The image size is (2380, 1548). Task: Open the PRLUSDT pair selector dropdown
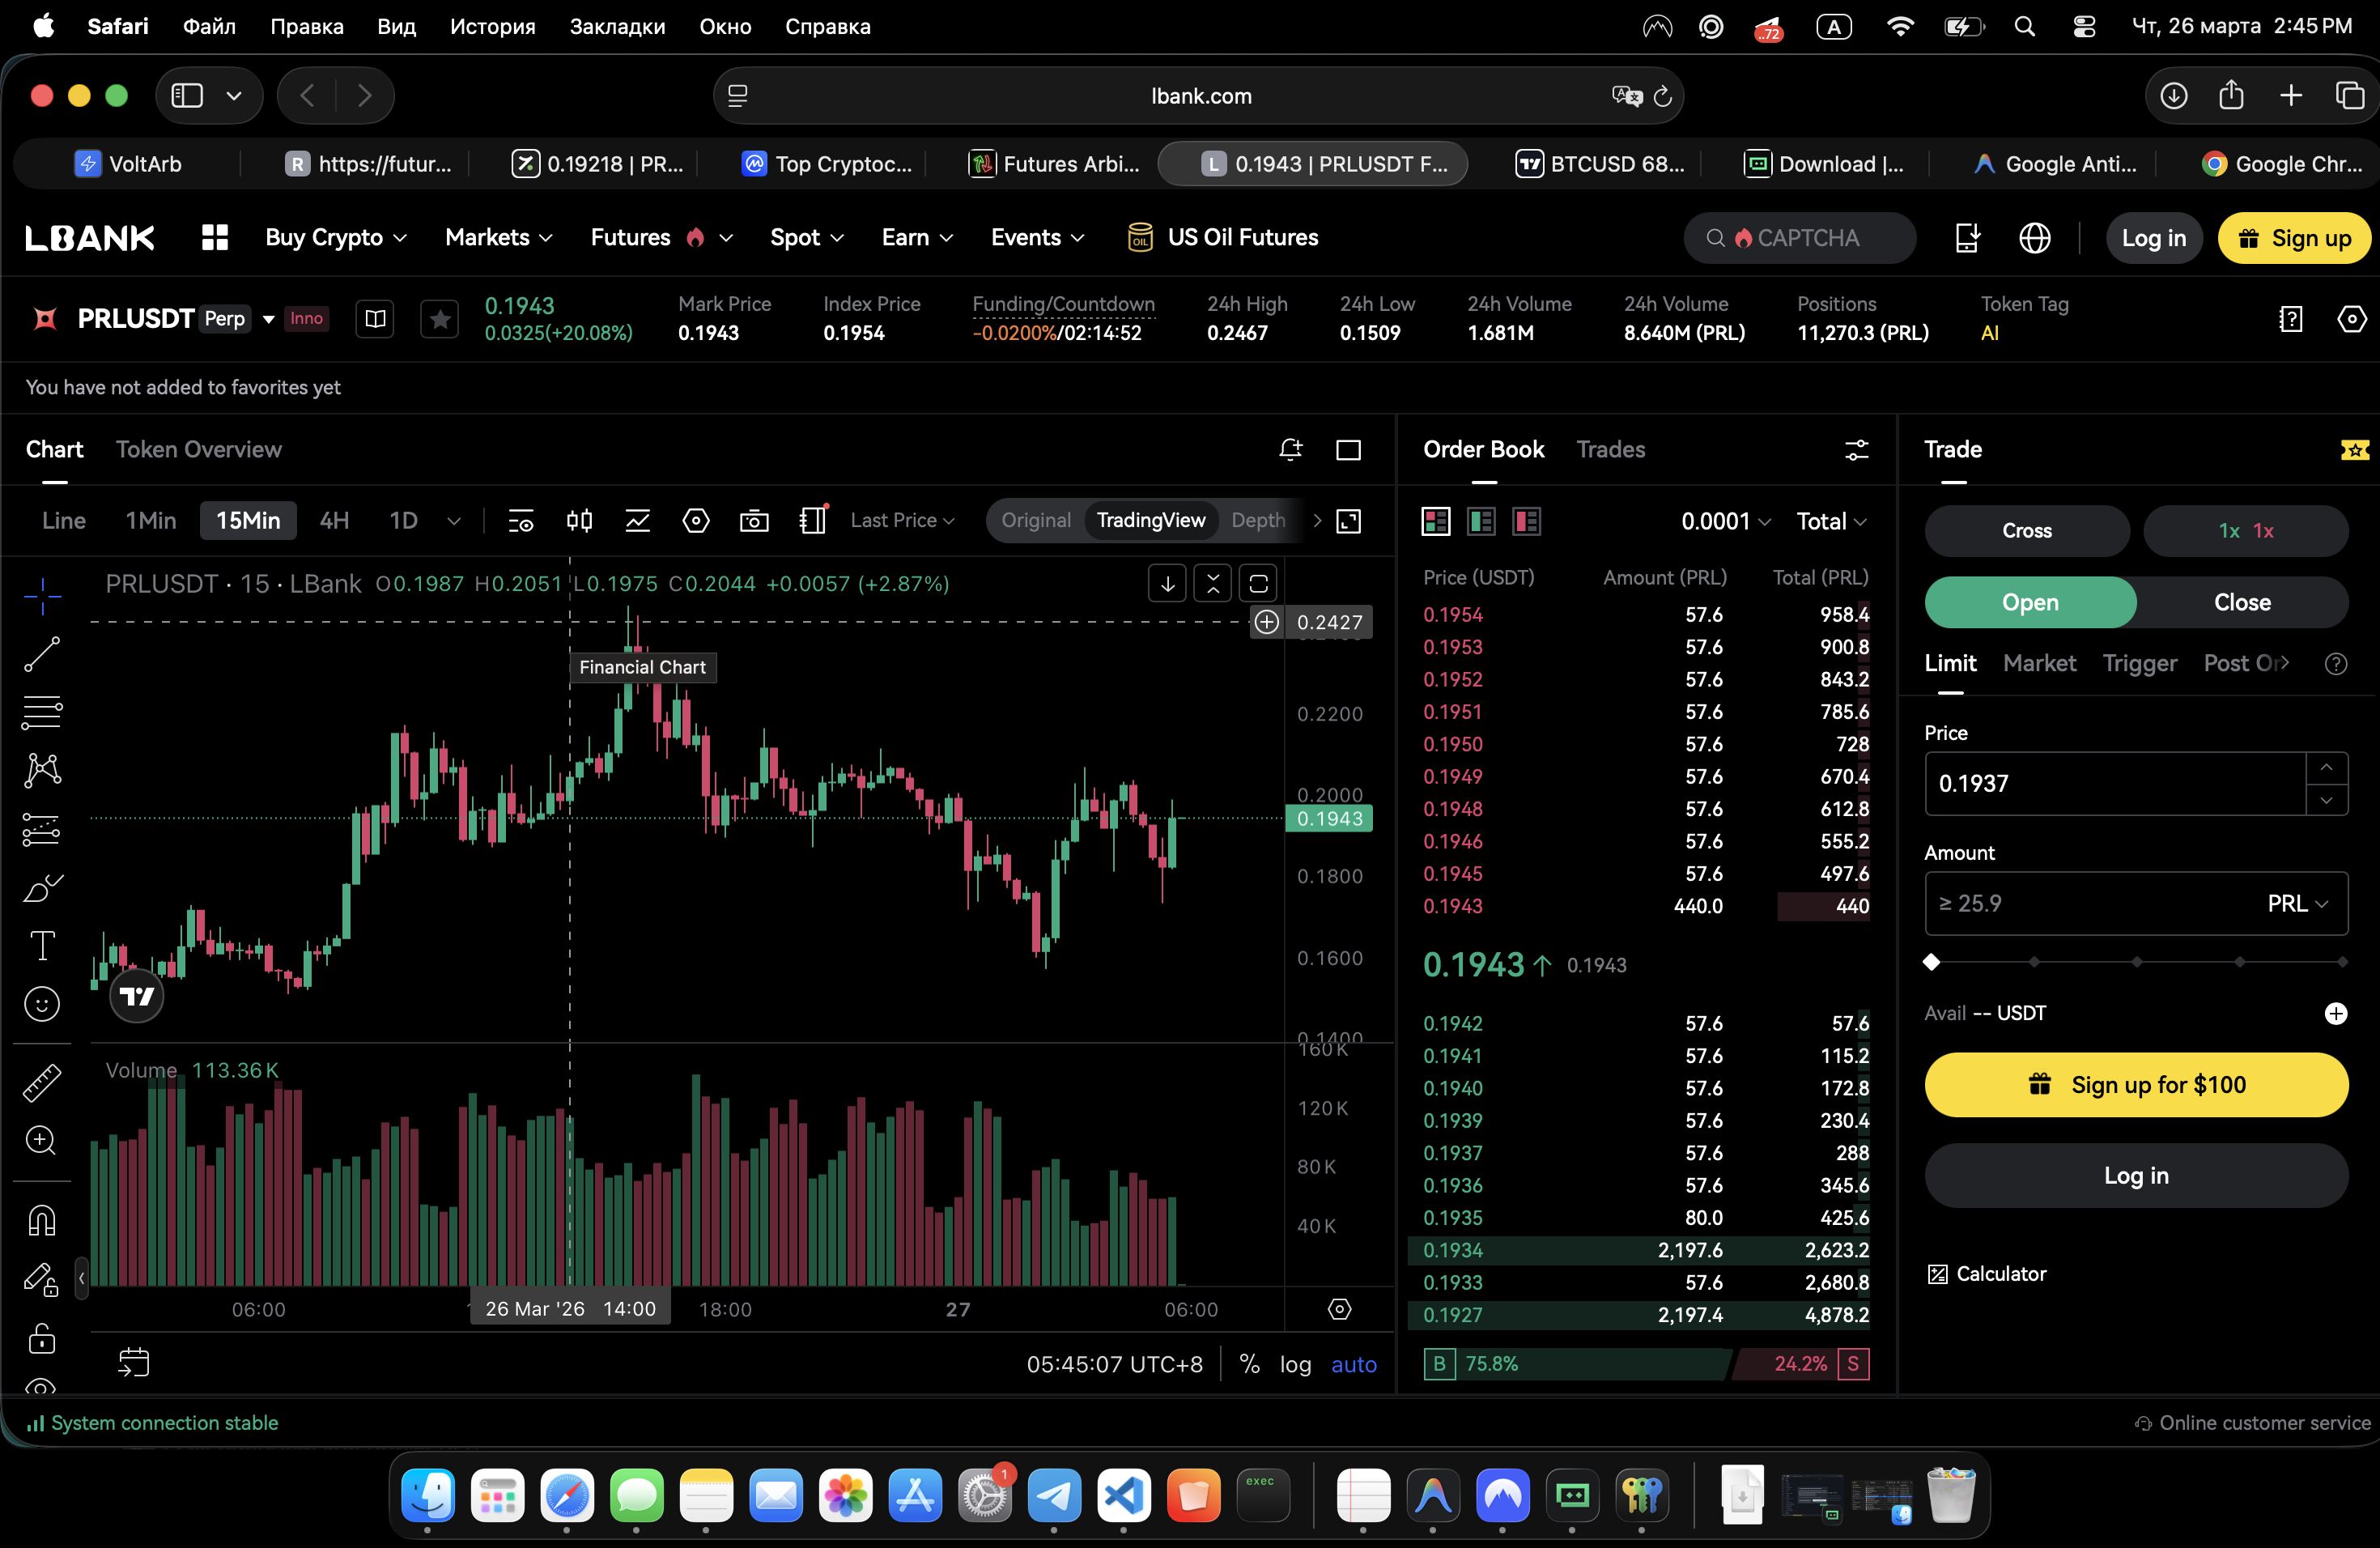[268, 319]
